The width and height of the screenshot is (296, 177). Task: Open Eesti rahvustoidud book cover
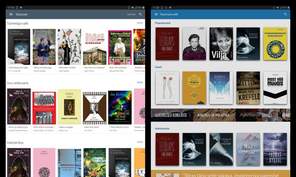click(x=120, y=47)
